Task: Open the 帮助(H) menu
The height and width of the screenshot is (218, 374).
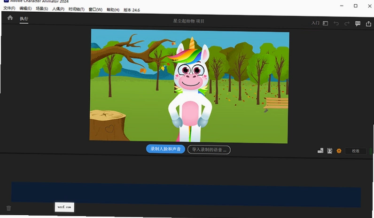Action: coord(113,9)
